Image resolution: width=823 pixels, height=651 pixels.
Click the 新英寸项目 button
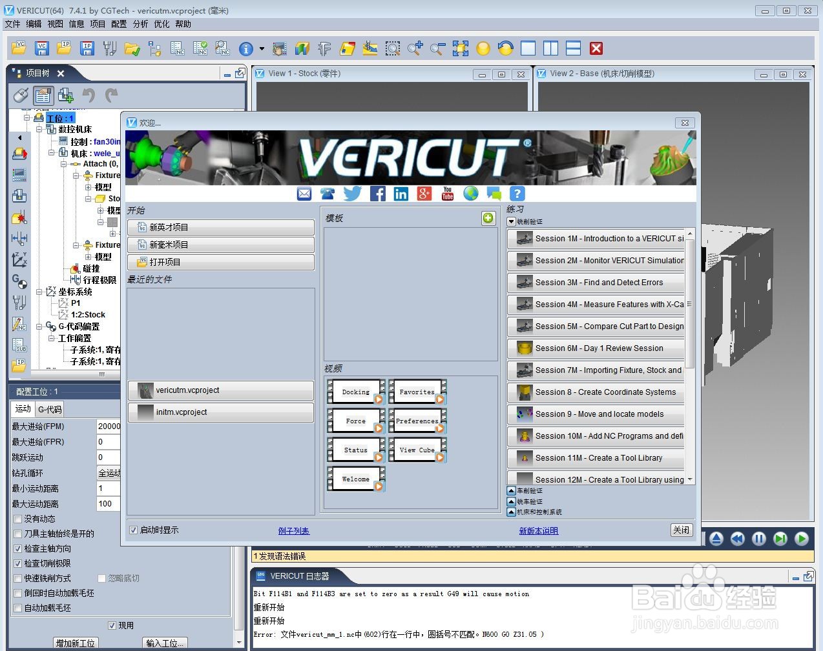pyautogui.click(x=220, y=227)
